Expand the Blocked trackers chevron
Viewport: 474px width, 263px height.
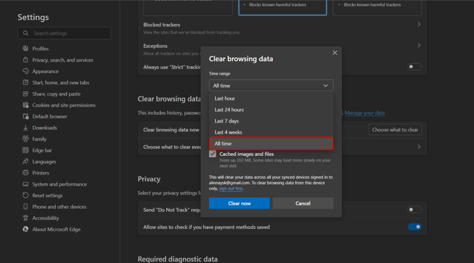419,24
